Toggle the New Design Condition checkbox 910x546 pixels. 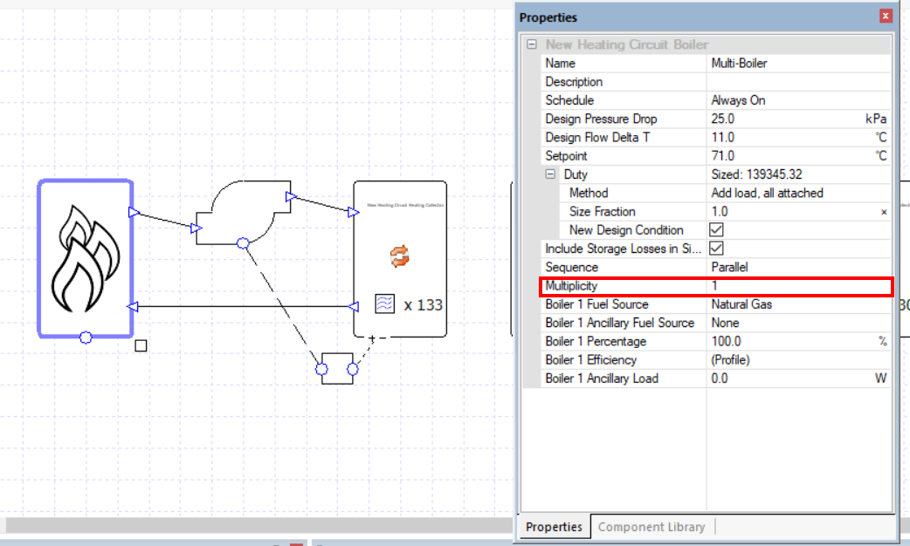(x=716, y=229)
